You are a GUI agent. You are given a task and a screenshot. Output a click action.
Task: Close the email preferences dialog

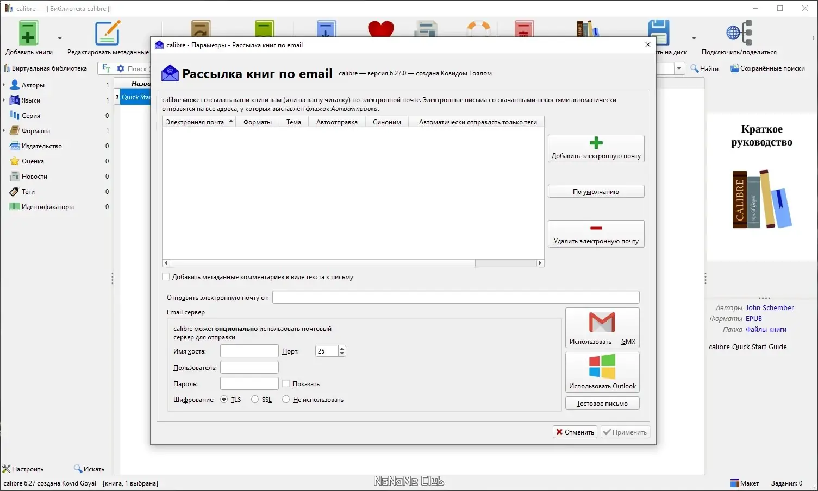click(648, 45)
